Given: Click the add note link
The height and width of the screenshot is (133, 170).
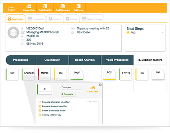Looking at the screenshot, I should [92, 102].
